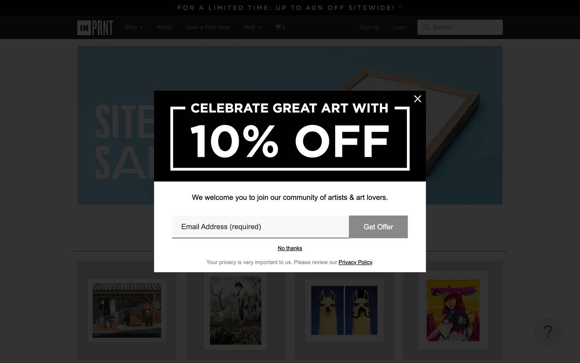Select the Artists menu item
The height and width of the screenshot is (363, 580).
pos(164,27)
